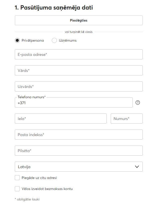Click the Piegāde uz citu adresi label
This screenshot has width=153, height=205.
pos(39,178)
